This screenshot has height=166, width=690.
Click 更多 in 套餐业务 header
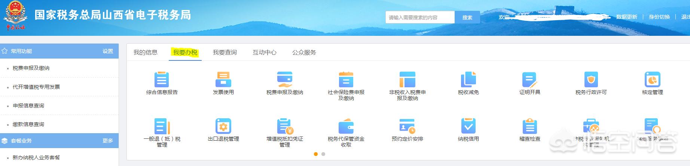point(108,141)
